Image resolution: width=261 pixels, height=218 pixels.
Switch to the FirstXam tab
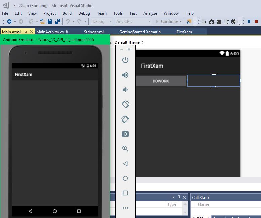(184, 32)
